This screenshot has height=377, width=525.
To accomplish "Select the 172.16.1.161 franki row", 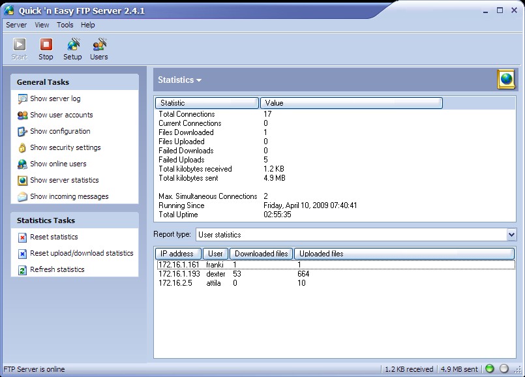I will [x=336, y=265].
